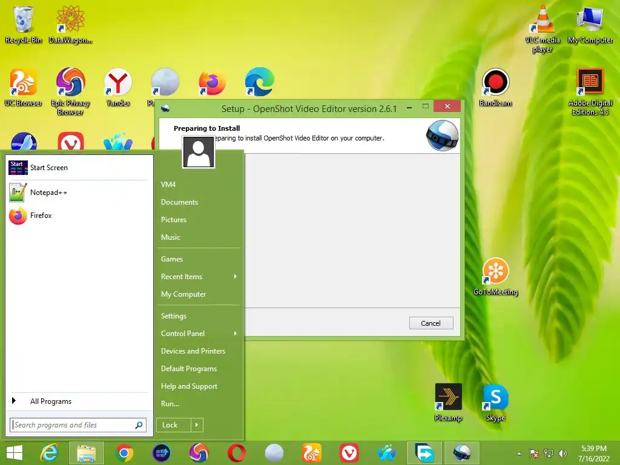620x465 pixels.
Task: Click the taskbar clock and date
Action: click(593, 453)
